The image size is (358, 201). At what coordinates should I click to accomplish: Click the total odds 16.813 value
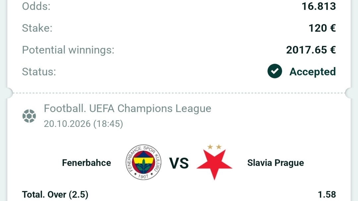coord(319,6)
